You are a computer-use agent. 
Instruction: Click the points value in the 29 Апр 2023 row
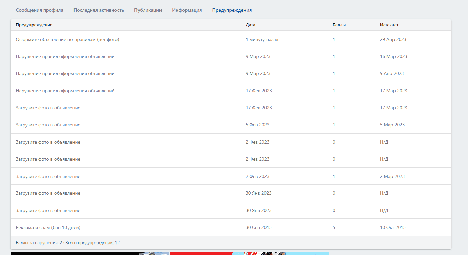tap(334, 39)
